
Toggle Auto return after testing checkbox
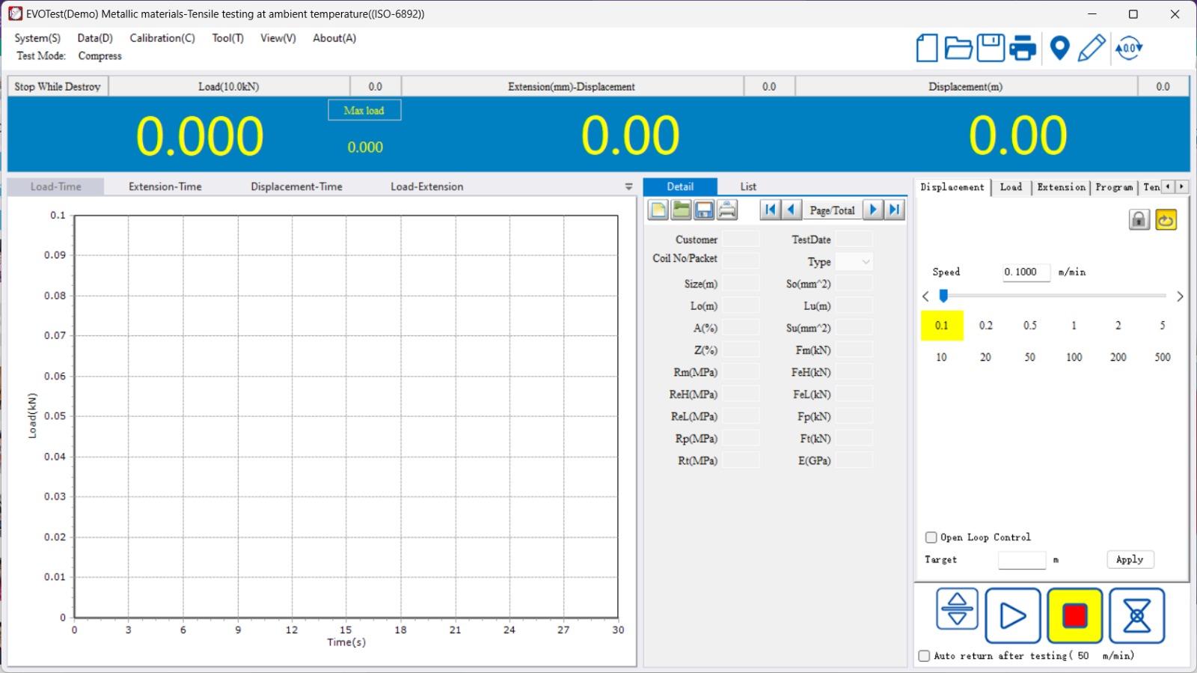(925, 656)
